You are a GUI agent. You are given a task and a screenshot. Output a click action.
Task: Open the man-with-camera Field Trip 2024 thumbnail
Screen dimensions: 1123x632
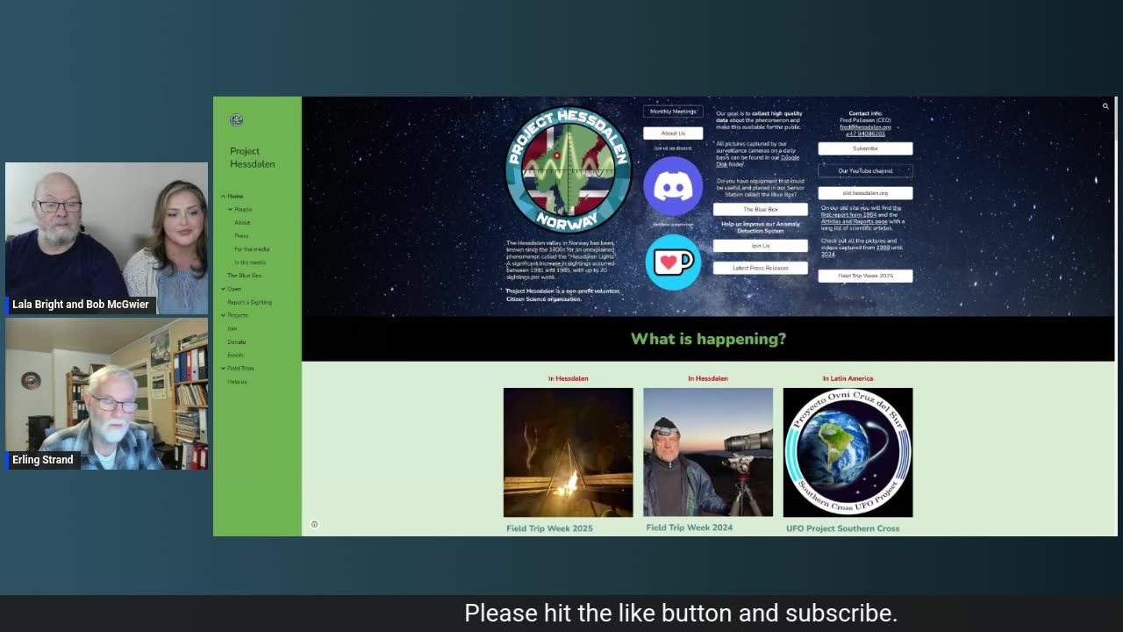[708, 452]
